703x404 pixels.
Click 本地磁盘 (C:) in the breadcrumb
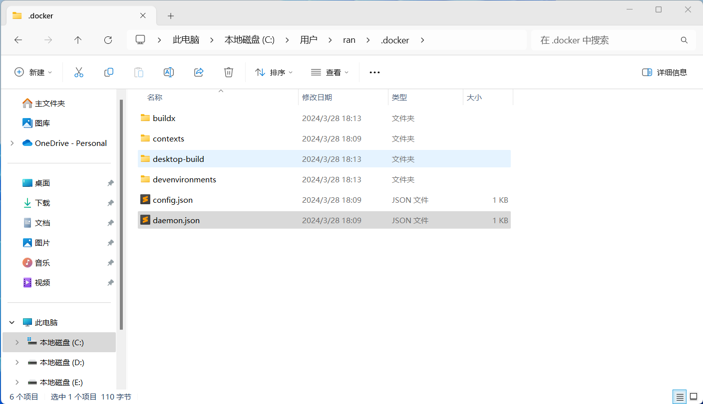click(250, 40)
